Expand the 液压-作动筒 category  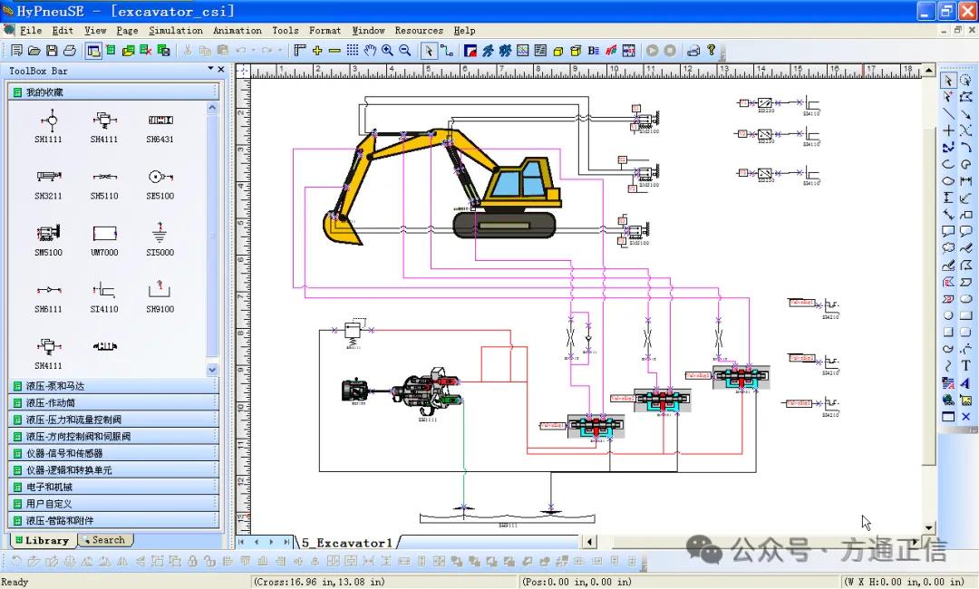click(113, 403)
